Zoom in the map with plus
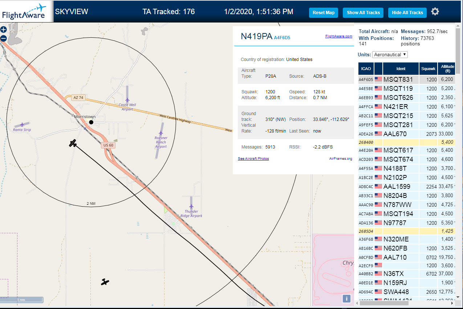The width and height of the screenshot is (463, 309). click(3, 30)
